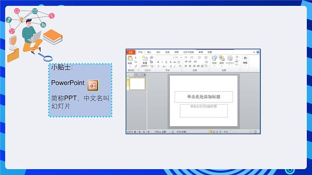312x175 pixels.
Task: Switch to Slide Sorter view
Action: (214, 132)
